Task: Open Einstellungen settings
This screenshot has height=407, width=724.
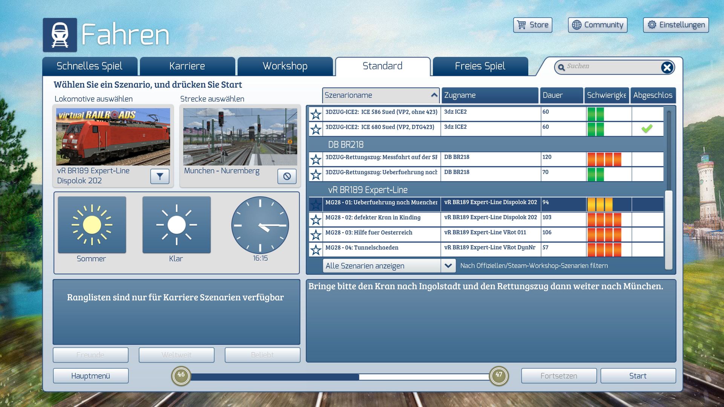Action: tap(676, 25)
